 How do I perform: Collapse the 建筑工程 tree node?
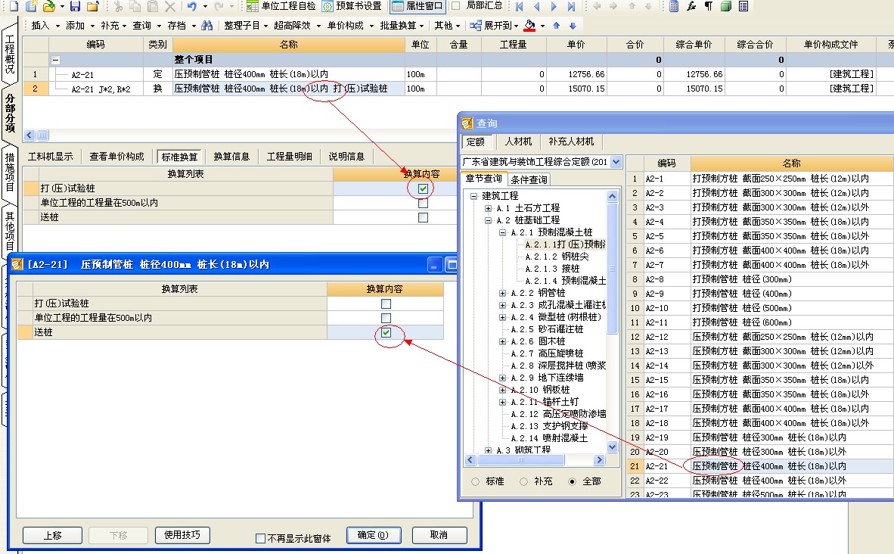coord(473,196)
